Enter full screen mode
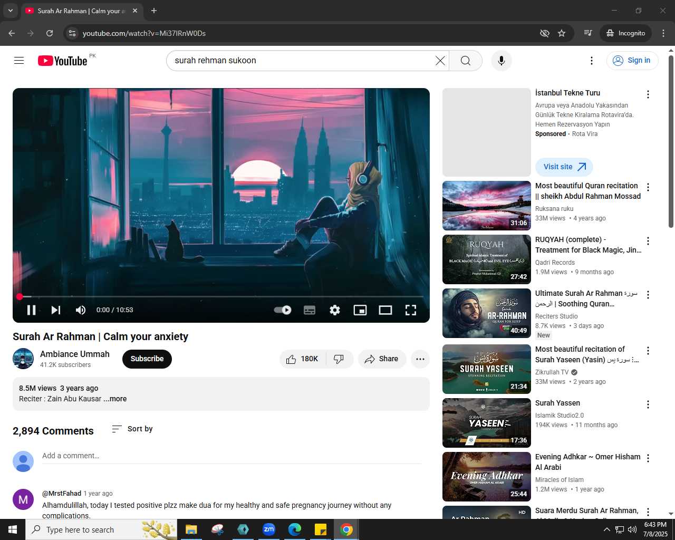Image resolution: width=675 pixels, height=540 pixels. tap(411, 310)
